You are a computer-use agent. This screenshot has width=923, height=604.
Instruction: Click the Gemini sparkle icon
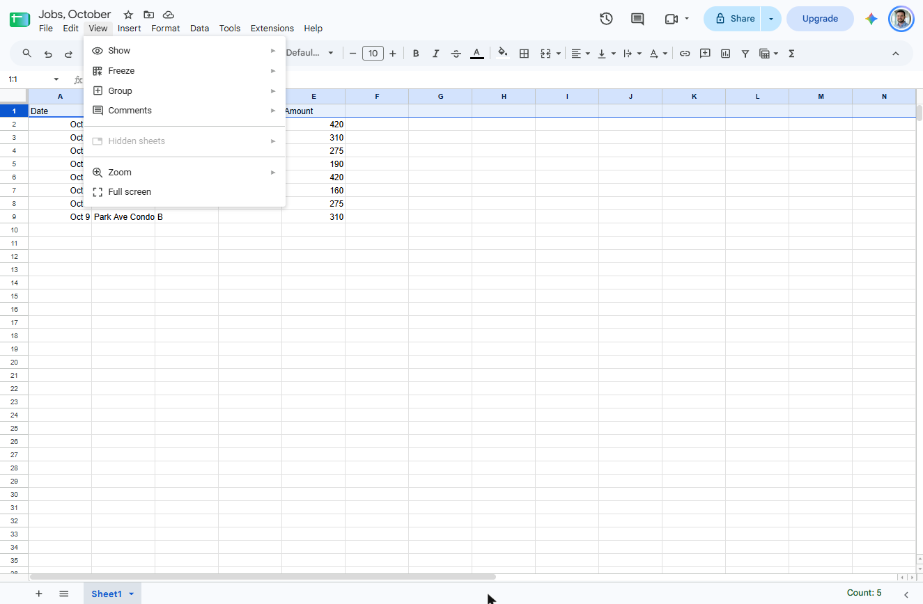point(871,19)
